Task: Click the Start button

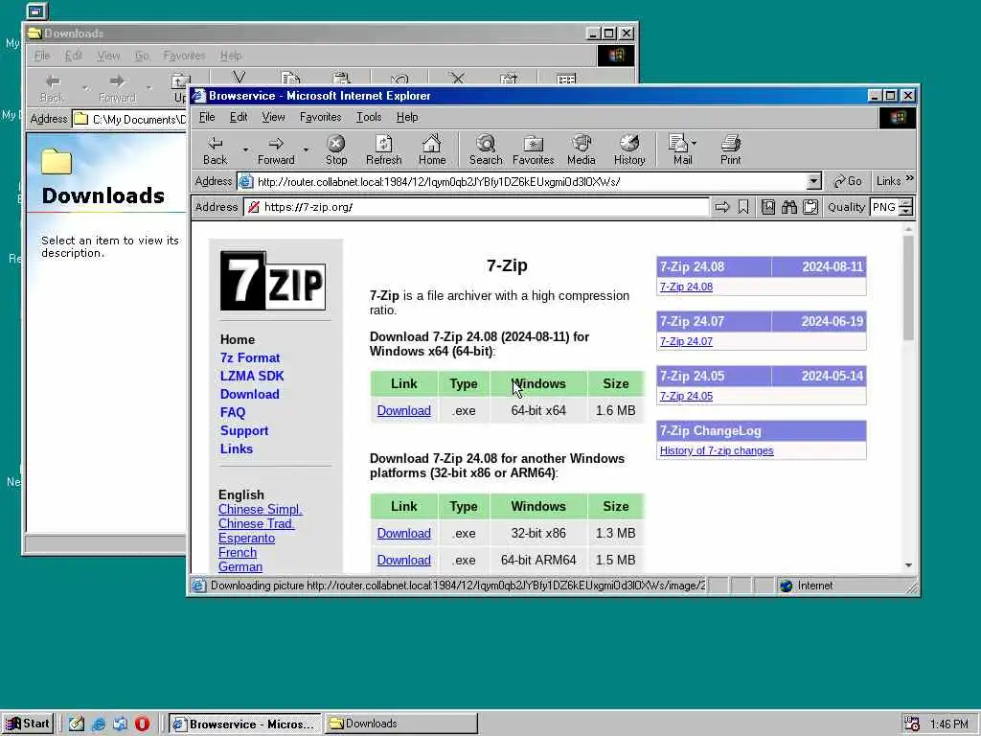Action: tap(28, 724)
